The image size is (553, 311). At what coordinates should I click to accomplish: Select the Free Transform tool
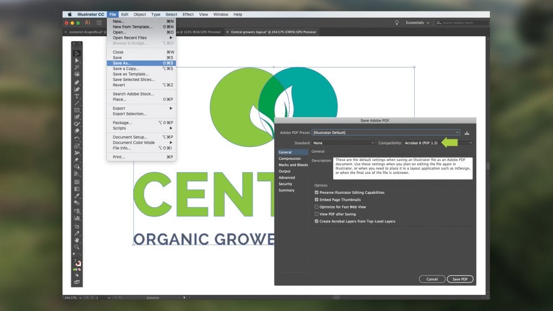[x=77, y=160]
